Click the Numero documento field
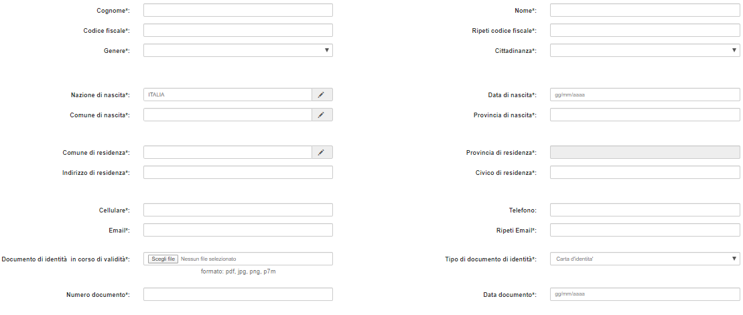Image resolution: width=743 pixels, height=315 pixels. coord(238,294)
